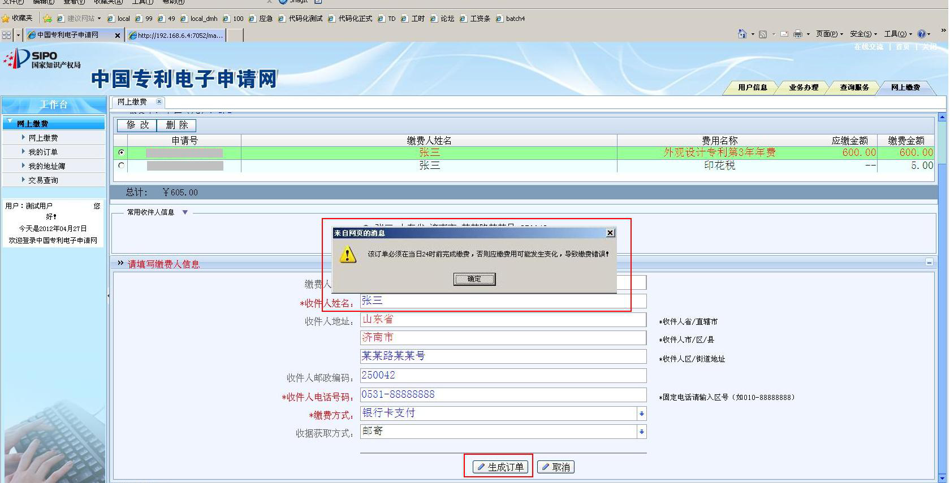Click 网上缴费 item in left sidebar tree

pyautogui.click(x=43, y=138)
